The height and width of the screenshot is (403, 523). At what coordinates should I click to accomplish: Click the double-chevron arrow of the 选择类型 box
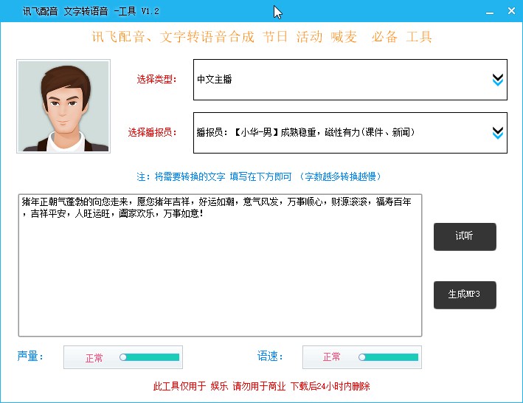(x=498, y=80)
